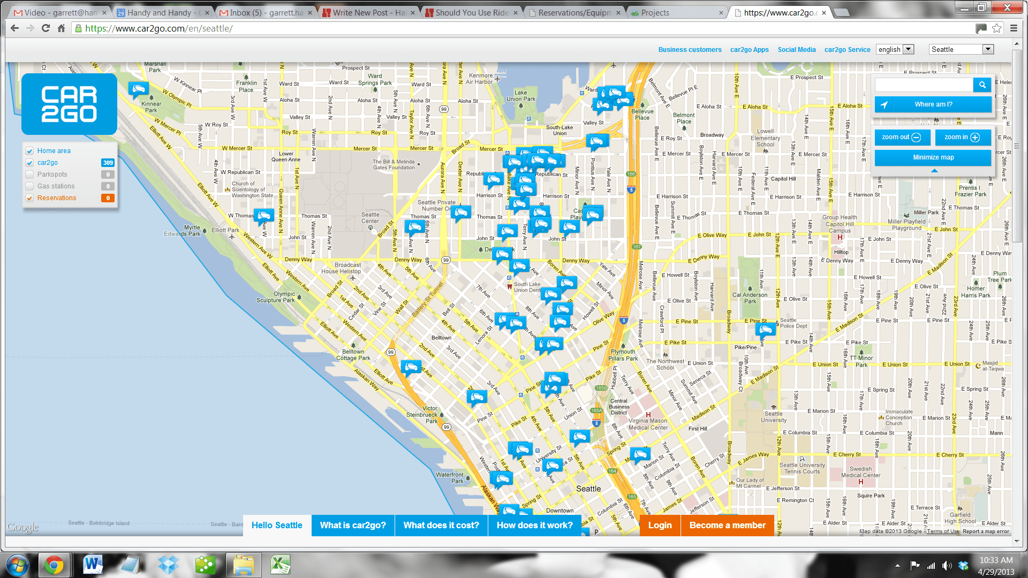Switch to the Inbox (5) tab
1028x578 pixels.
click(266, 12)
